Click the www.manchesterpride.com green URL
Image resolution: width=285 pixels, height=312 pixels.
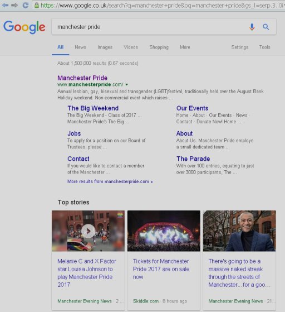90,85
